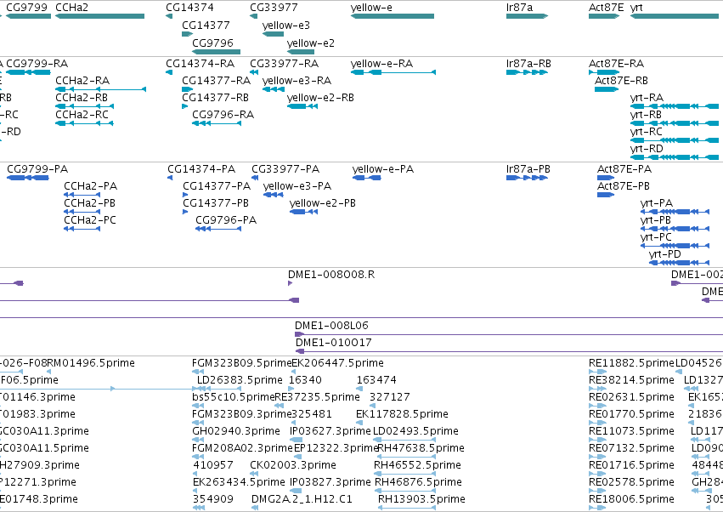Select the CG14377-RA transcript label
723x512 pixels.
pos(217,80)
